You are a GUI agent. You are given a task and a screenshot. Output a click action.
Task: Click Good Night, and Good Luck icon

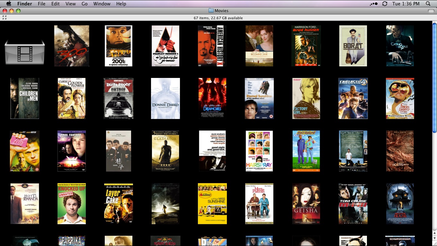[212, 151]
